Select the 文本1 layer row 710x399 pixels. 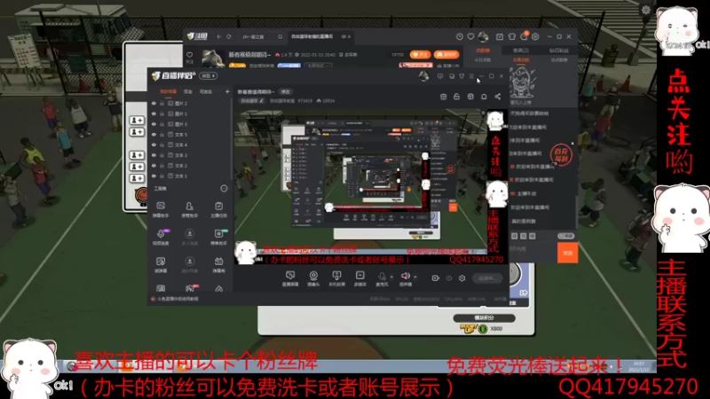(x=191, y=176)
